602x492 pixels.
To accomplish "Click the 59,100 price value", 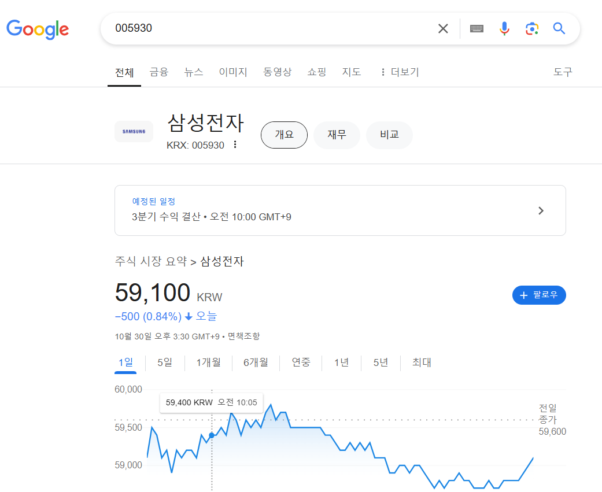I will [x=153, y=293].
